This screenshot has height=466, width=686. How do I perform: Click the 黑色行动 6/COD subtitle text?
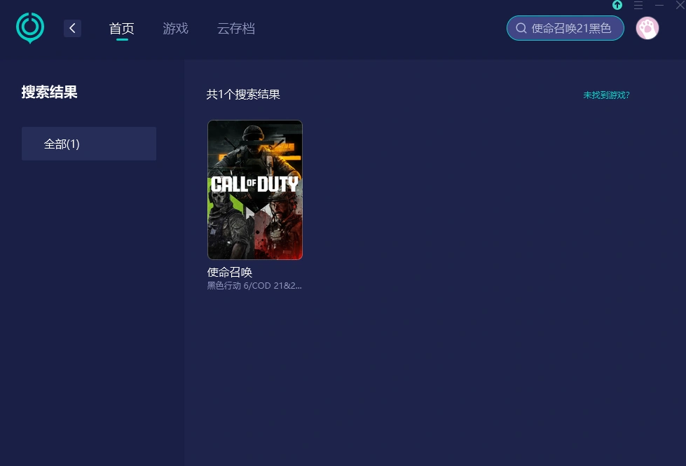coord(254,285)
